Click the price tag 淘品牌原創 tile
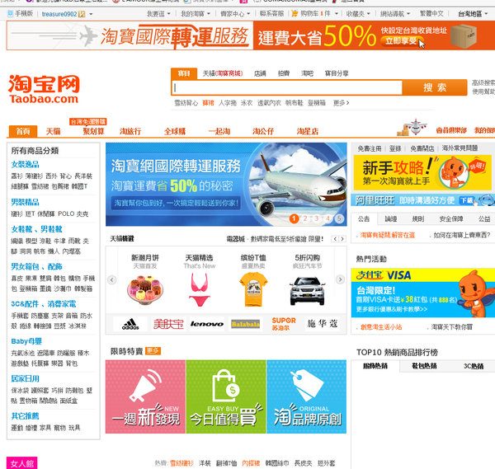 307,396
